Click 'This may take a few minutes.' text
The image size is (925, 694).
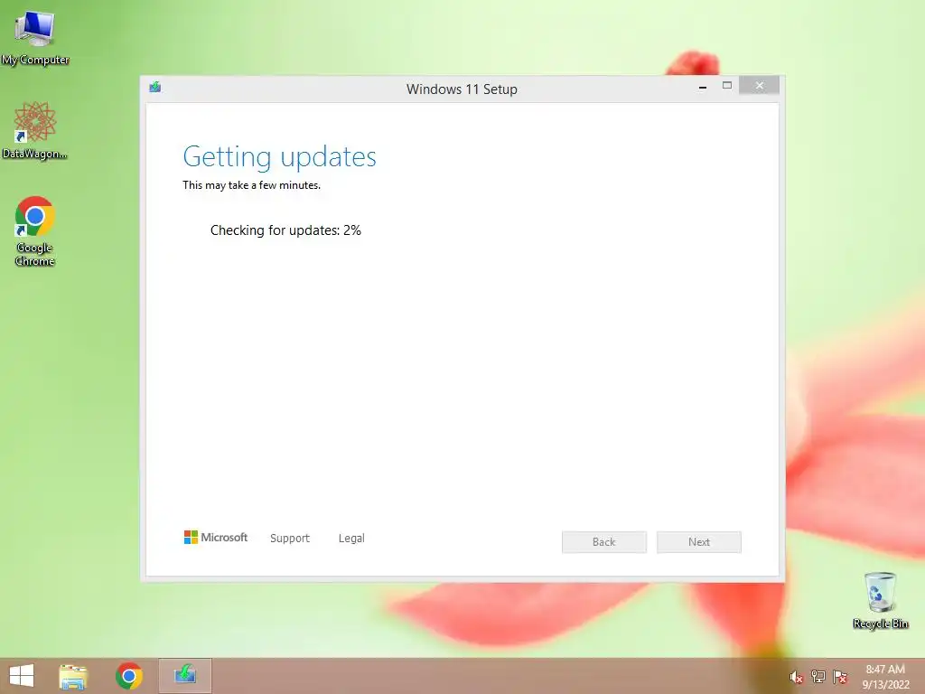(252, 184)
